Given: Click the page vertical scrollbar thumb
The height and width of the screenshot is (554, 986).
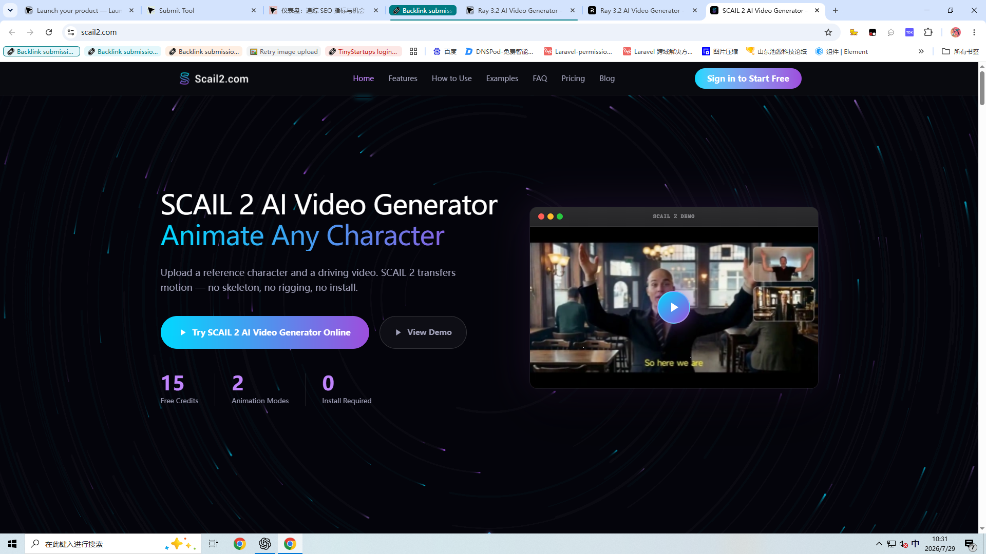Looking at the screenshot, I should [x=982, y=88].
